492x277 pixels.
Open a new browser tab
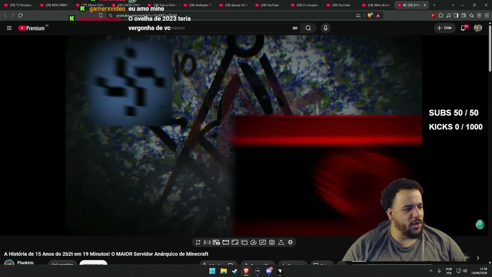click(x=434, y=5)
